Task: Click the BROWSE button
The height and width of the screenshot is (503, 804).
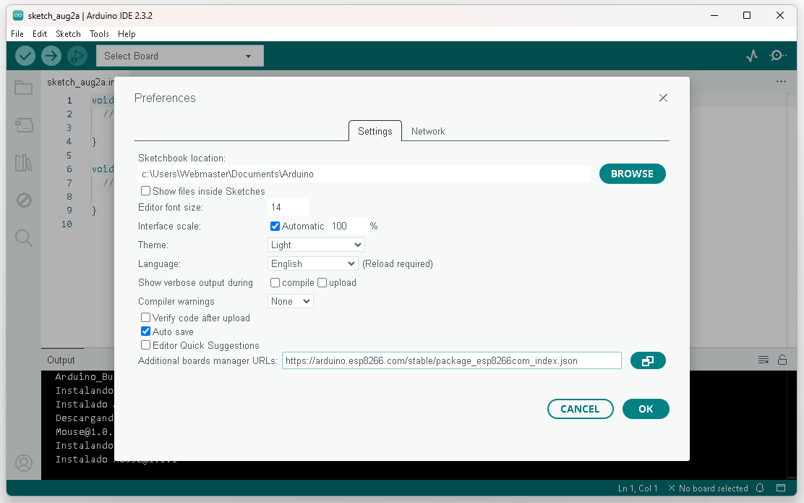Action: pos(632,174)
